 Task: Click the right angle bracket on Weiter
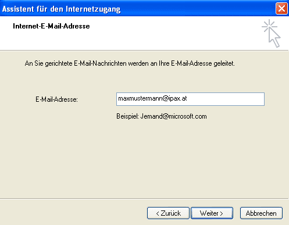(222, 213)
